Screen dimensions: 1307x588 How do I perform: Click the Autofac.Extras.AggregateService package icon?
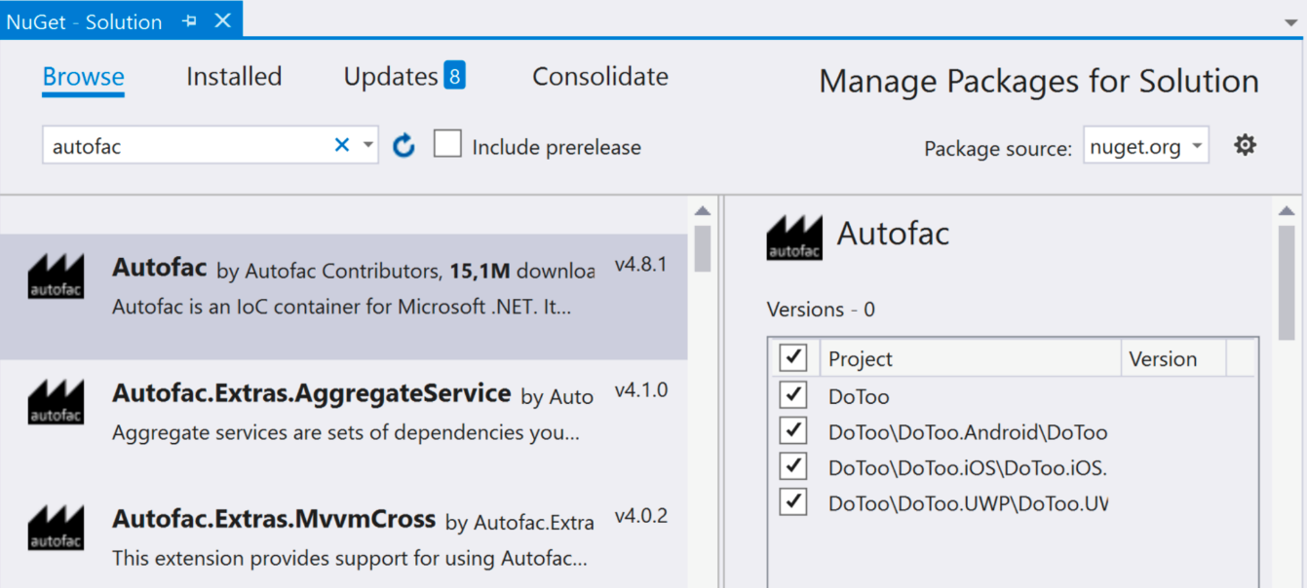point(56,402)
